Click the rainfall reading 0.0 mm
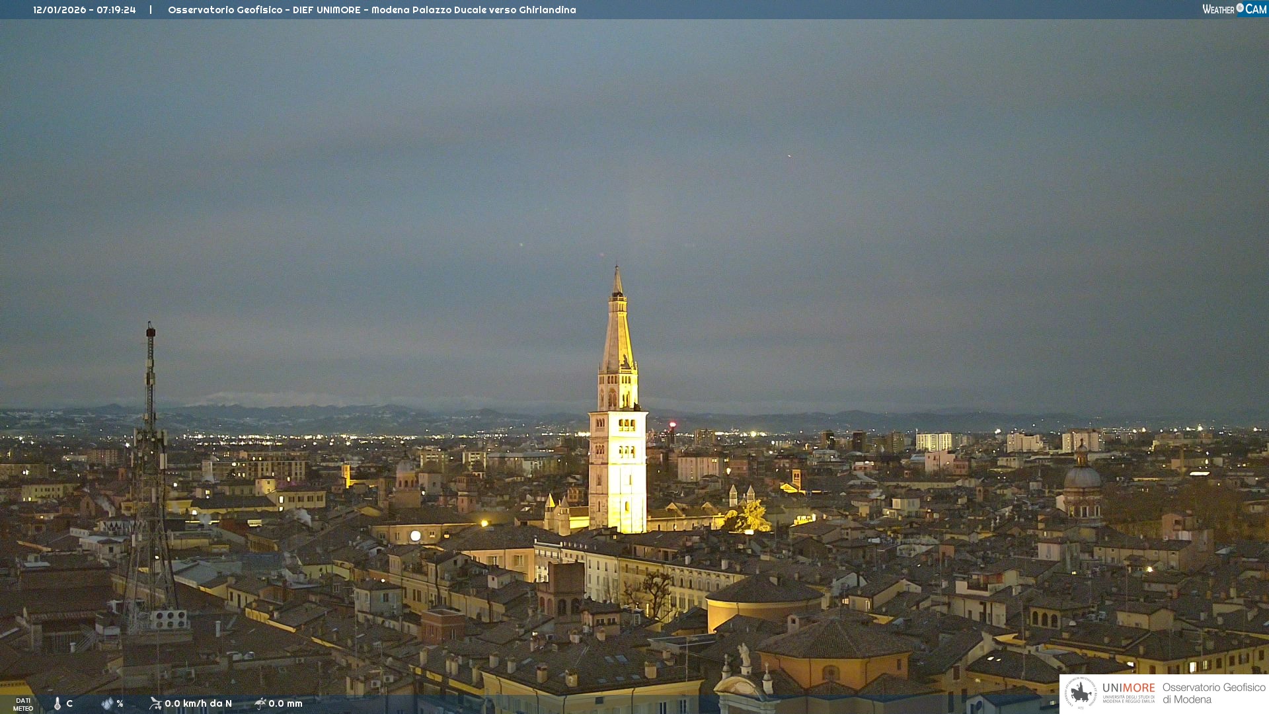The width and height of the screenshot is (1269, 714). click(285, 703)
